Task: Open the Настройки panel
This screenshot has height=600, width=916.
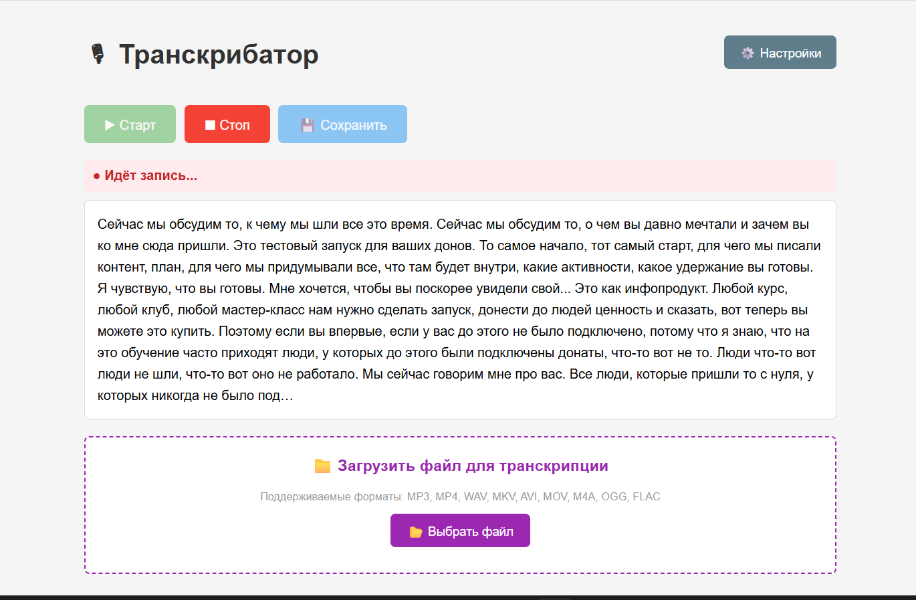Action: coord(780,52)
